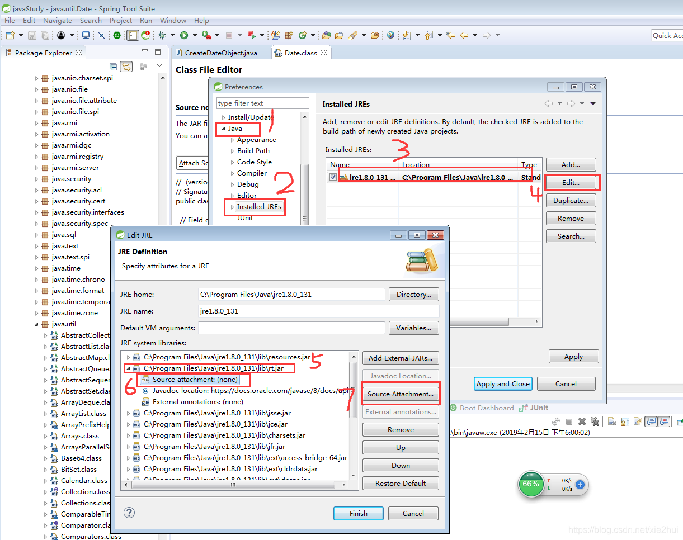Expand the resources.jar library node
Screen dimensions: 683x540
[x=128, y=357]
